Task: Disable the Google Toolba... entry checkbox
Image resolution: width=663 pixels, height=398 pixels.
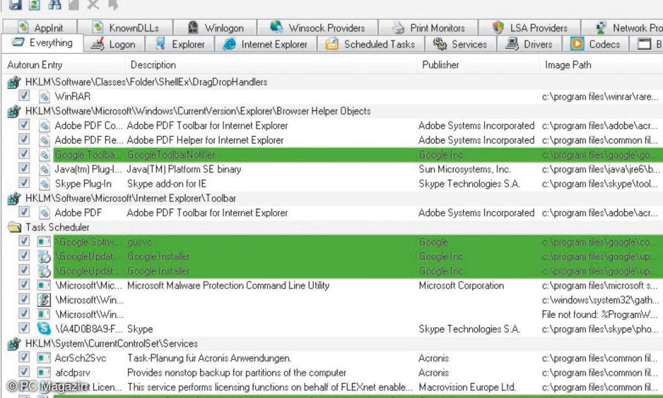Action: pos(24,154)
